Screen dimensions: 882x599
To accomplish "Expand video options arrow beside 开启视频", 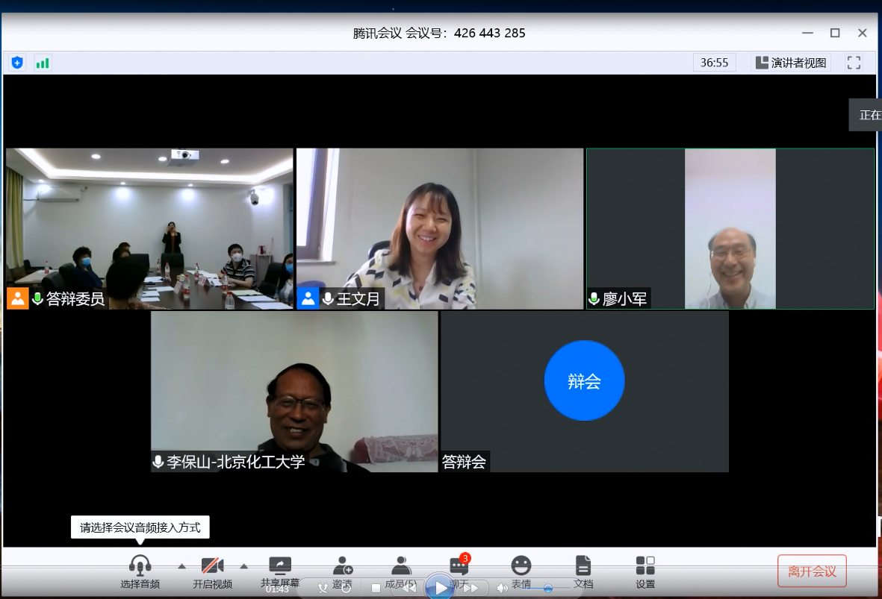I will click(243, 565).
